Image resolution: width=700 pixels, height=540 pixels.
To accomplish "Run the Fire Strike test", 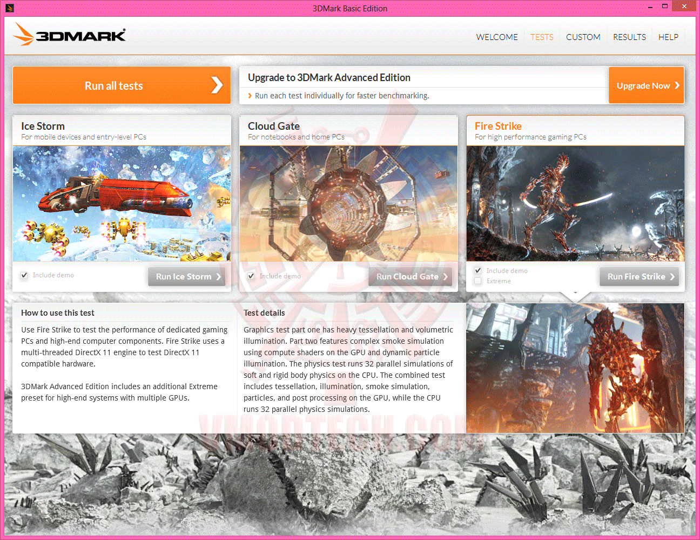I will coord(639,277).
